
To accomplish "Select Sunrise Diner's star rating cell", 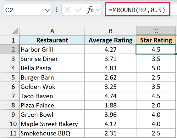I will 156,59.
